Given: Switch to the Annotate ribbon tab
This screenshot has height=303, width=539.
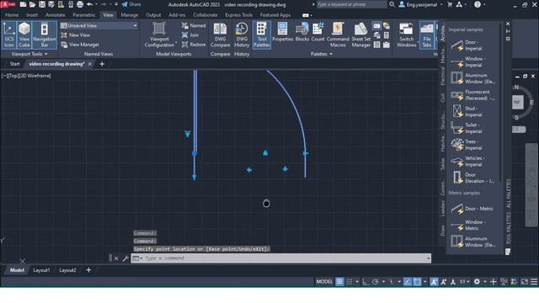Looking at the screenshot, I should pyautogui.click(x=55, y=15).
